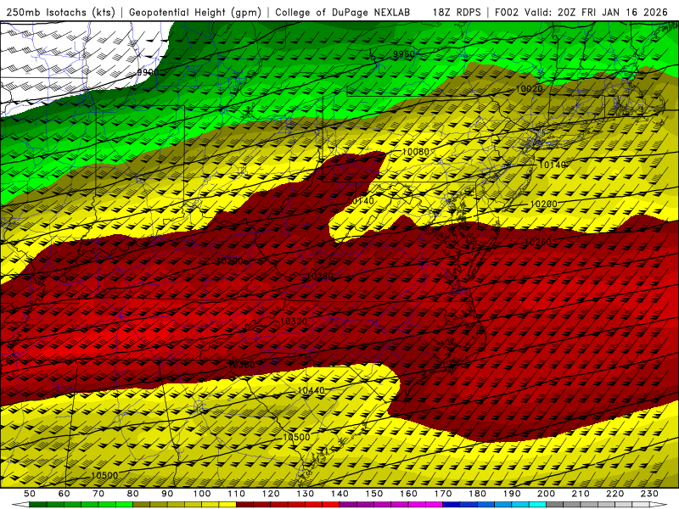The image size is (679, 509).
Task: Click the 200 value on the color scale
Action: 546,494
